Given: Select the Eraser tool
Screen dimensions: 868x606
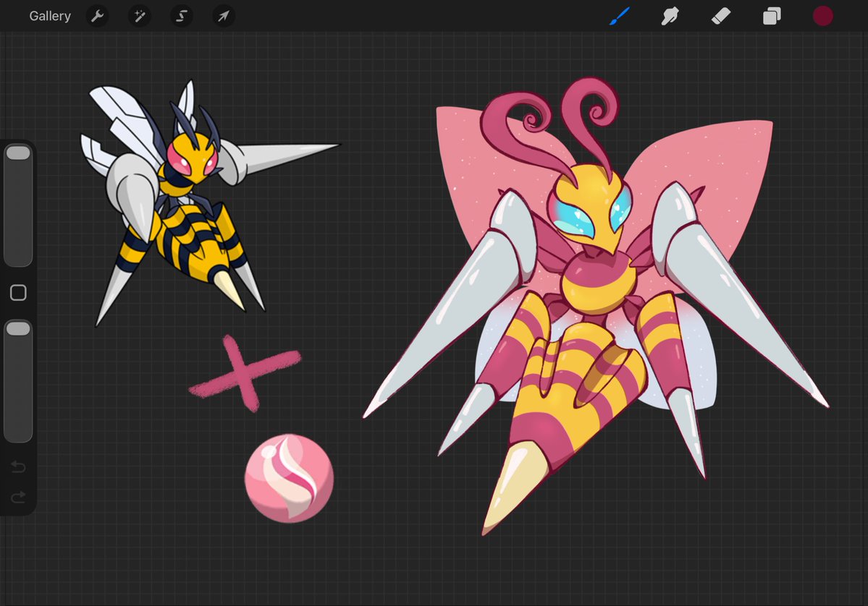Looking at the screenshot, I should pyautogui.click(x=721, y=16).
